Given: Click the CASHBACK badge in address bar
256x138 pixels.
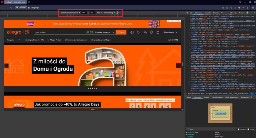Looking at the screenshot, I should tap(23, 7).
